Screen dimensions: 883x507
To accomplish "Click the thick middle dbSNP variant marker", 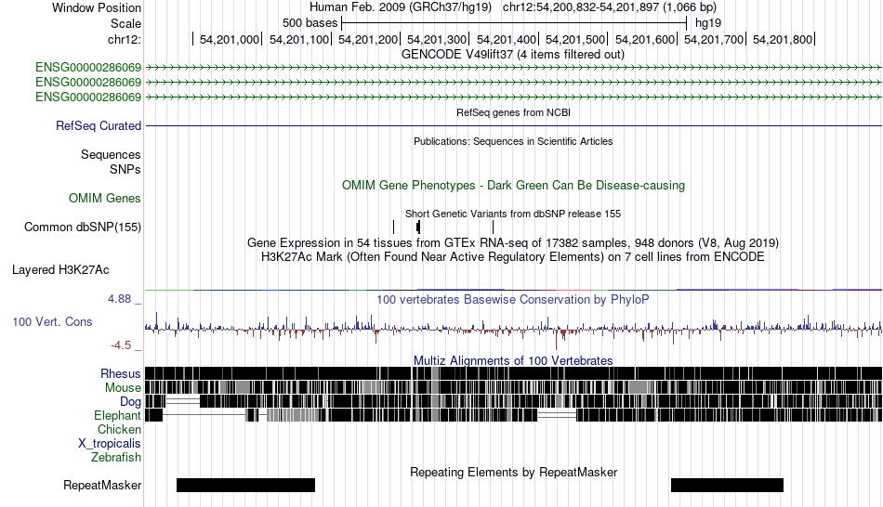I will click(x=418, y=227).
